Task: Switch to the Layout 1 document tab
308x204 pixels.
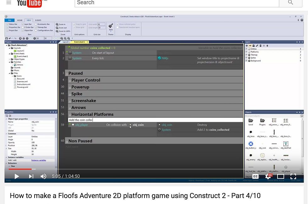Action: (66, 42)
